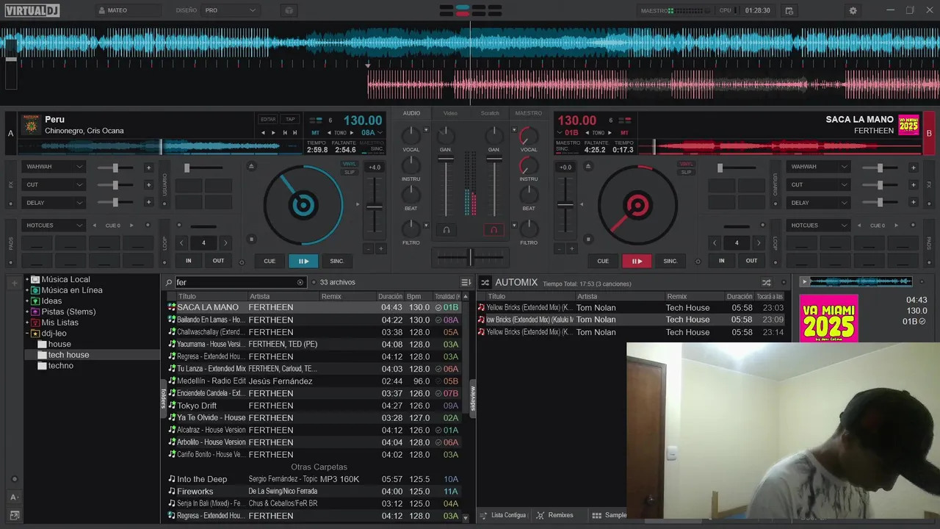Play the prelisten preview in the info panel
Image resolution: width=940 pixels, height=529 pixels.
tap(804, 281)
